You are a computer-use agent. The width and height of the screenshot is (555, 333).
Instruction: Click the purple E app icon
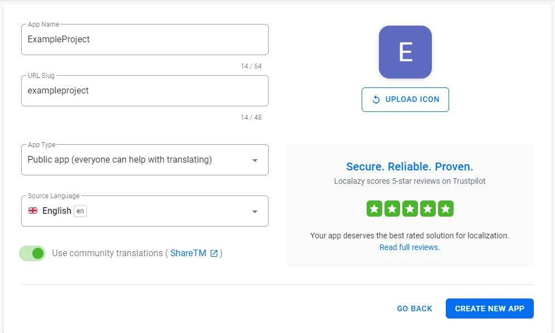(x=405, y=52)
